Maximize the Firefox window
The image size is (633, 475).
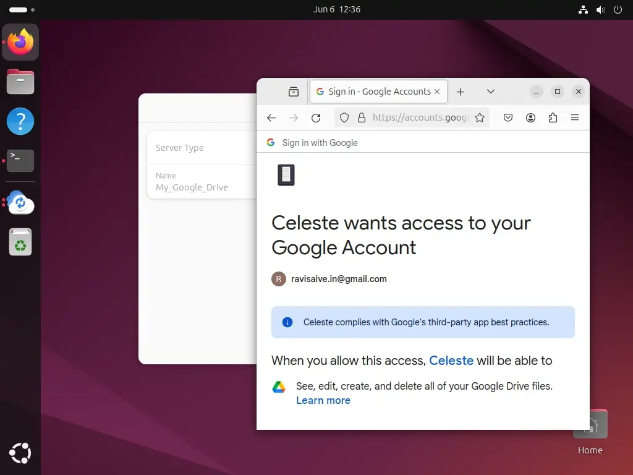[558, 92]
